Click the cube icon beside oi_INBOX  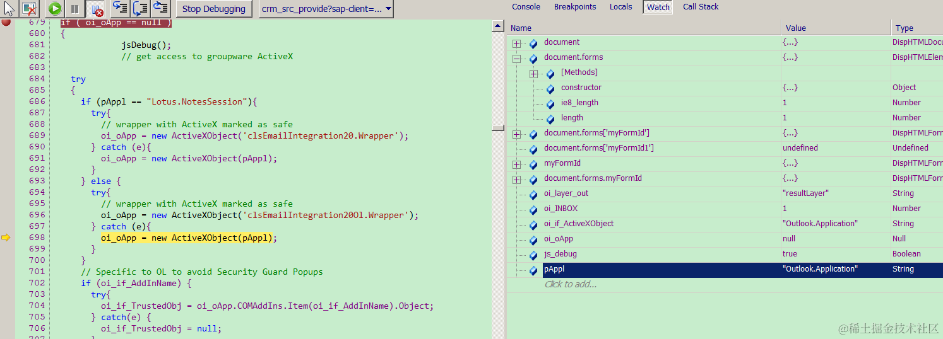coord(533,210)
